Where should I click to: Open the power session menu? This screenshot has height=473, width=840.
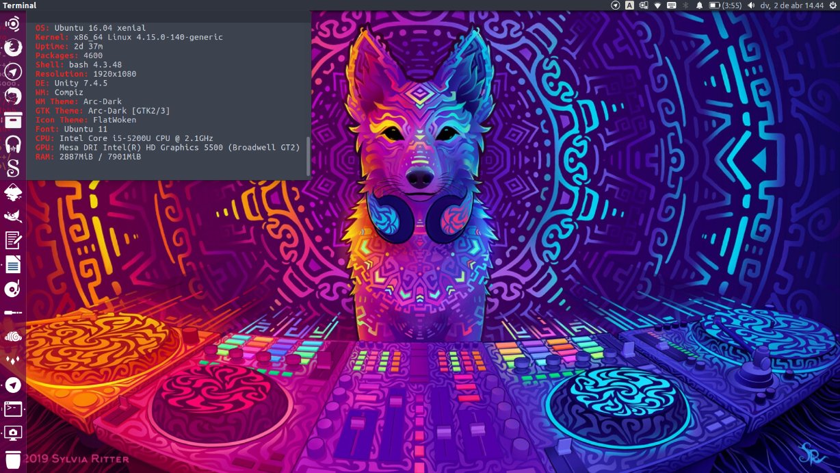point(833,5)
